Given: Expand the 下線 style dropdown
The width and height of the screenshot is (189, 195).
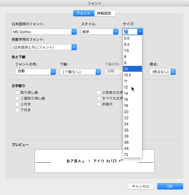Looking at the screenshot, I should 98,71.
